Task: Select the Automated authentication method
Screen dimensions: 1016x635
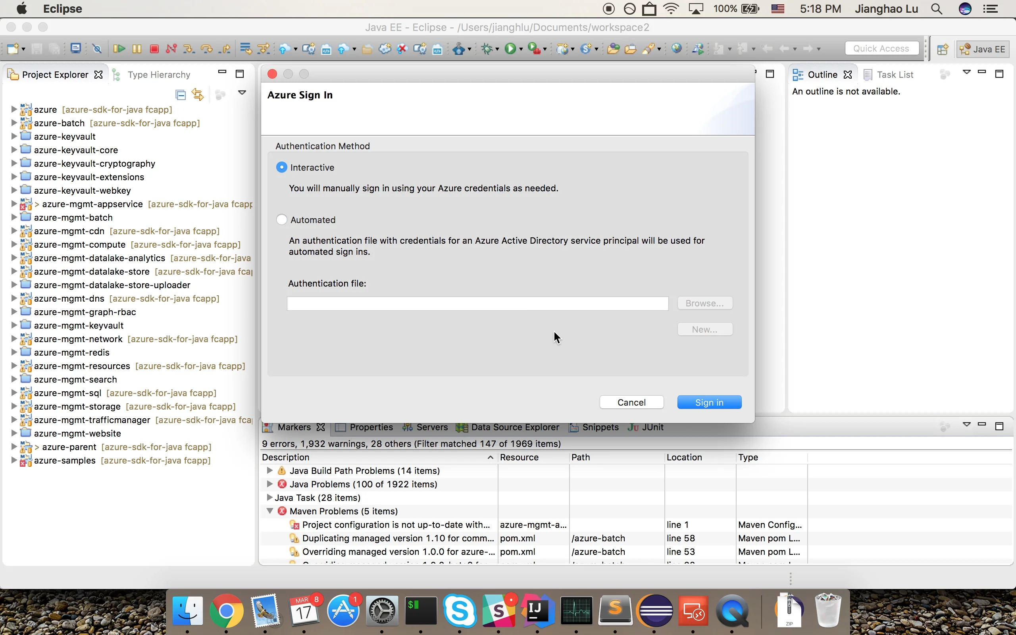Action: [x=281, y=219]
